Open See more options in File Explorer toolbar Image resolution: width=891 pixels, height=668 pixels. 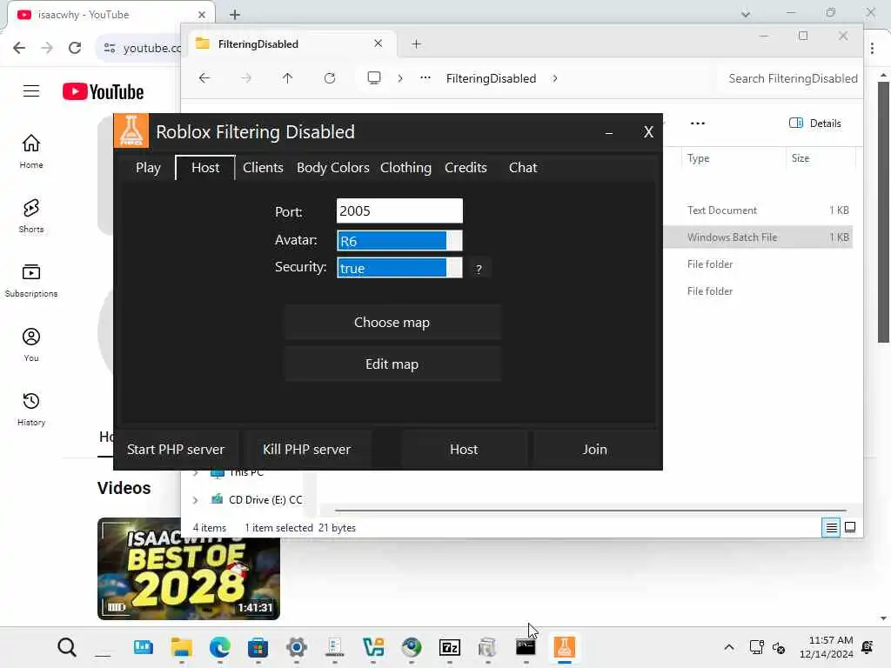click(697, 124)
